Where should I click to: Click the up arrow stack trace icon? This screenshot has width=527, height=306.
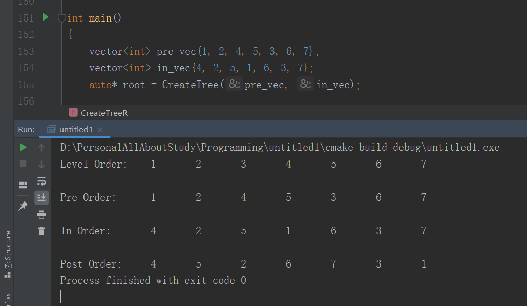click(41, 148)
